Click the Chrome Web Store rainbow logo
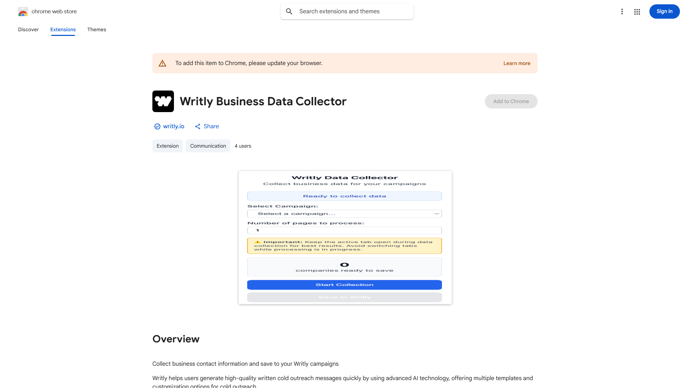 tap(23, 12)
